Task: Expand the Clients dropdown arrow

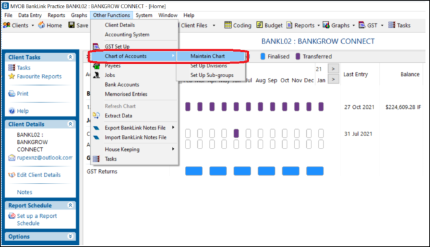Action: click(32, 25)
